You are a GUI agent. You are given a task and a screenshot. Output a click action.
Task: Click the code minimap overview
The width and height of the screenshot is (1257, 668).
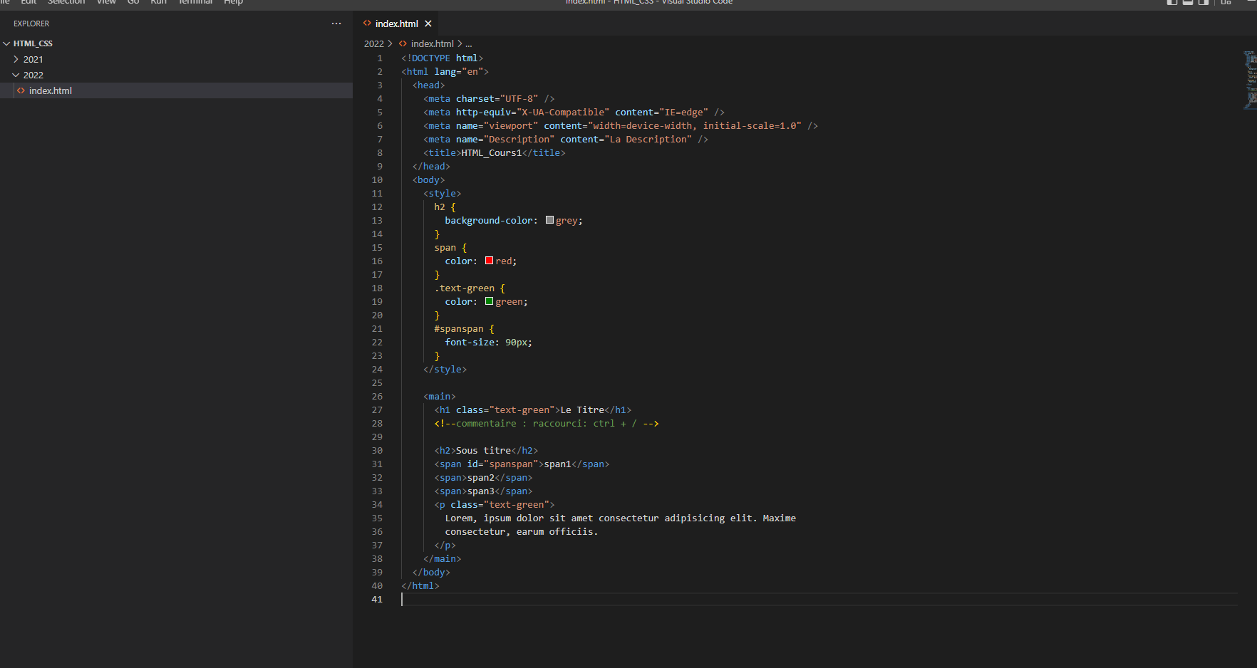[1249, 80]
